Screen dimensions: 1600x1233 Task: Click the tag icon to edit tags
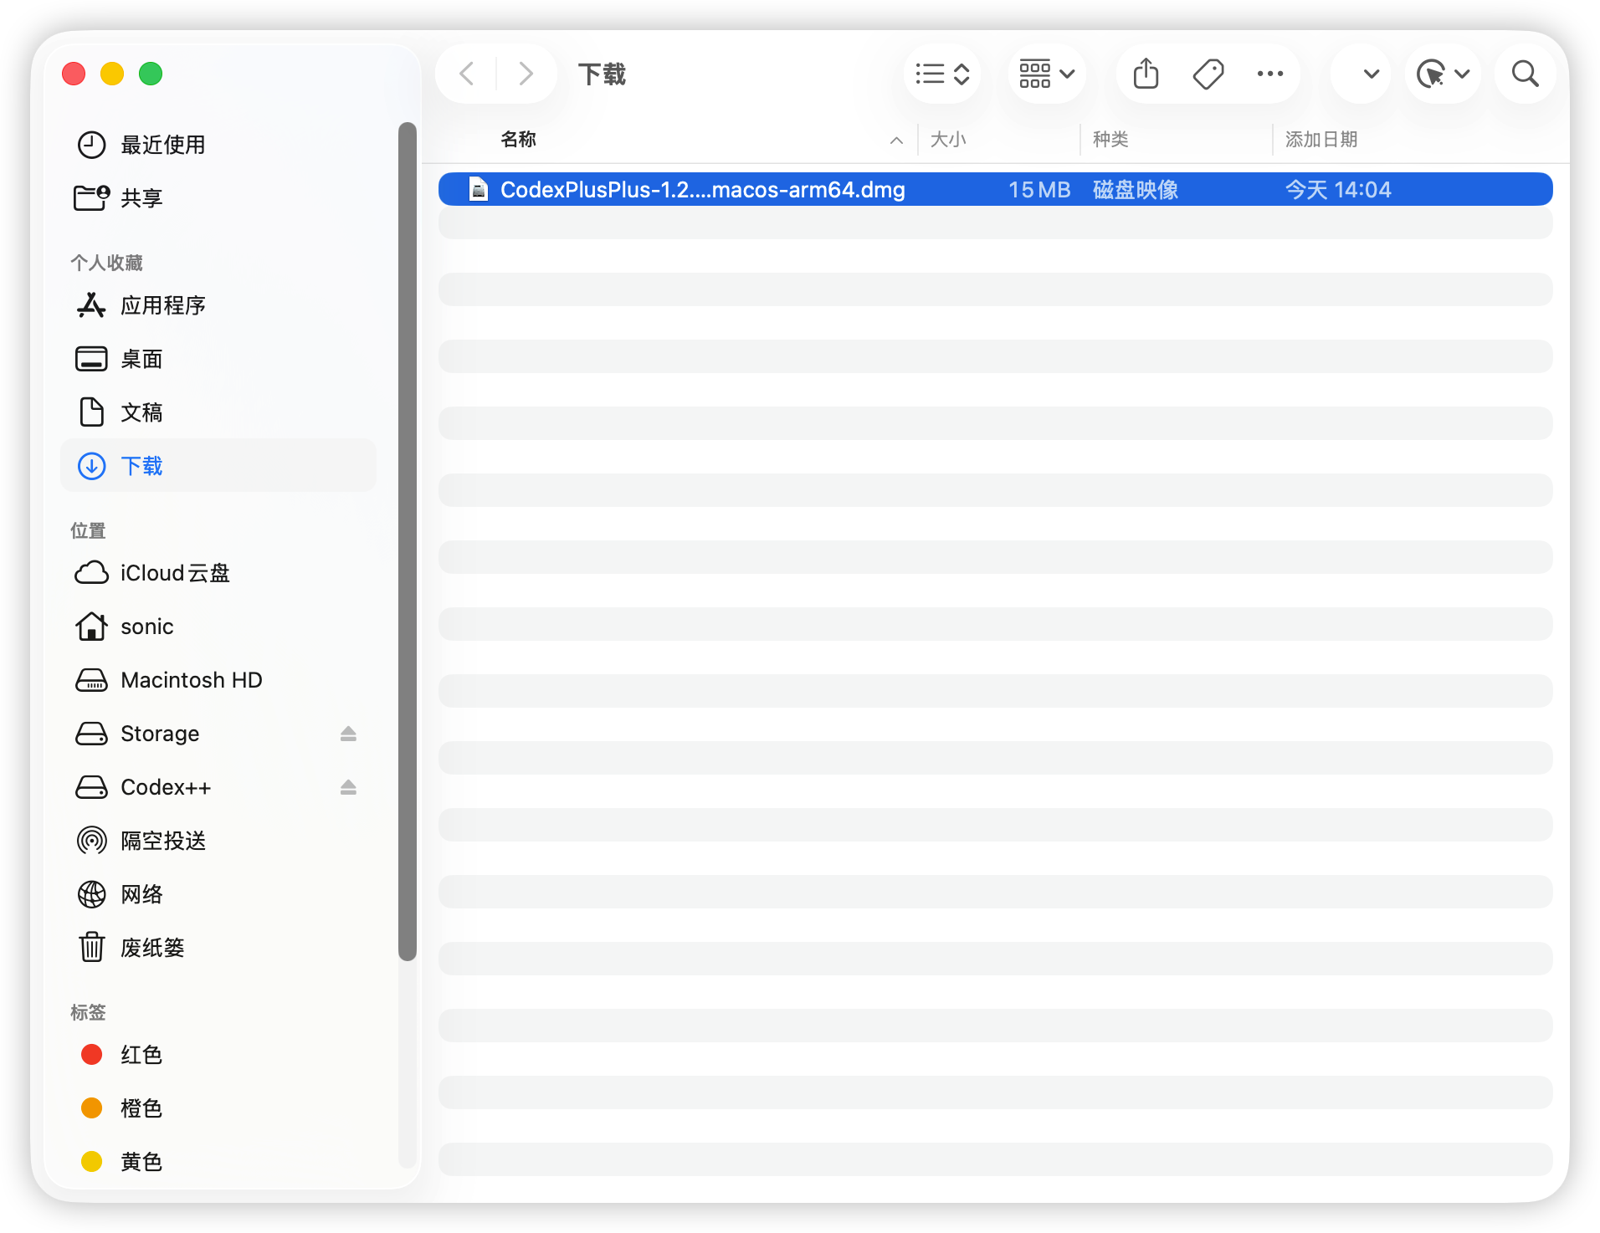[1208, 74]
